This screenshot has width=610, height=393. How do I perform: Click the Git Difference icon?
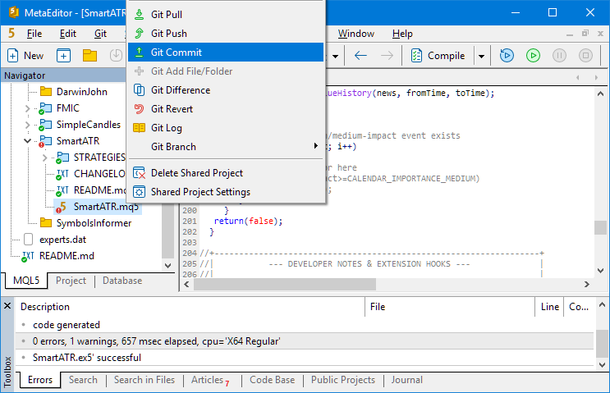coord(139,89)
